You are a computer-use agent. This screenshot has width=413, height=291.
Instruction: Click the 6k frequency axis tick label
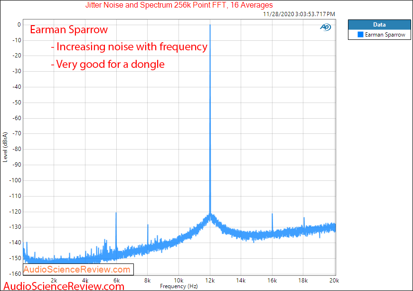tap(116, 281)
